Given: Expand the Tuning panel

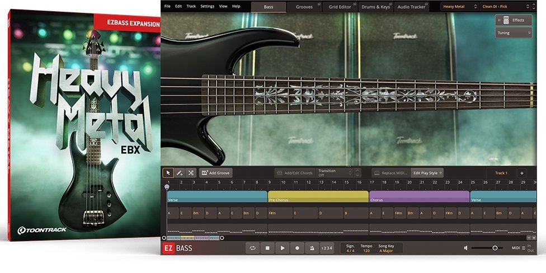Looking at the screenshot, I should tap(513, 33).
